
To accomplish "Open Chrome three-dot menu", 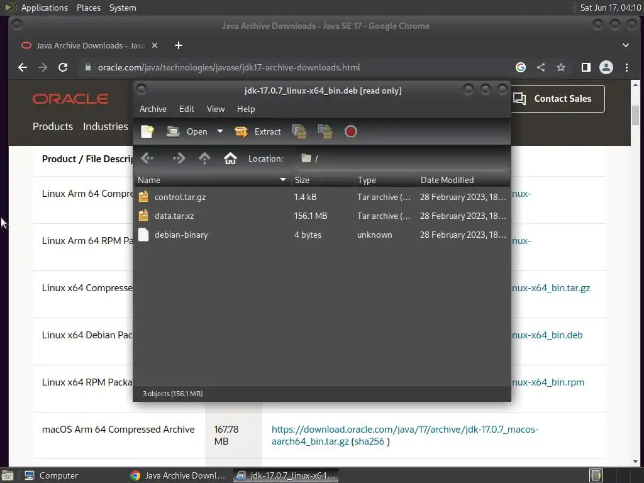I will pos(626,67).
